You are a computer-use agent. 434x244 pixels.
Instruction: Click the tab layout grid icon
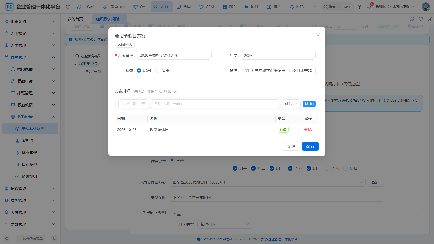pos(412,19)
